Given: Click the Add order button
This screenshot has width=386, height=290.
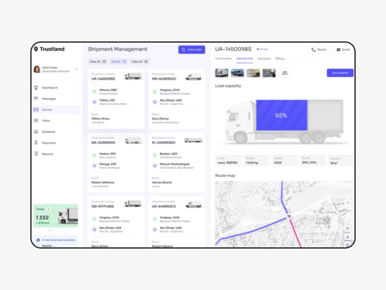Looking at the screenshot, I should 192,50.
